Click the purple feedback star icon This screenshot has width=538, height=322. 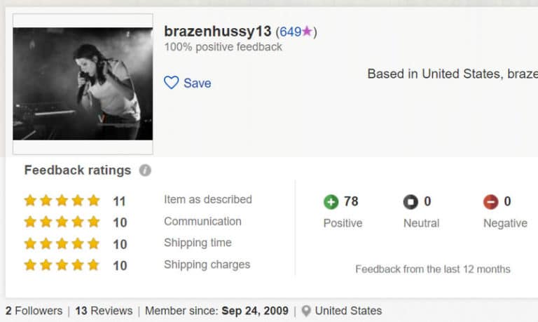(x=307, y=32)
